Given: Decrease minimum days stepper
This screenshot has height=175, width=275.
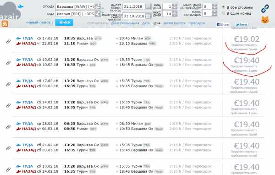Looking at the screenshot, I should pyautogui.click(x=175, y=8).
